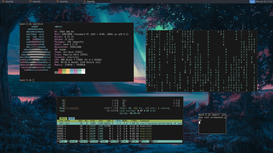Viewport: 273px width, 153px height.
Task: Sort htop by the PRI column header
Action: pos(81,121)
